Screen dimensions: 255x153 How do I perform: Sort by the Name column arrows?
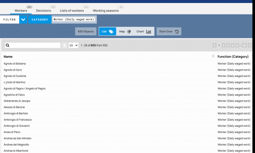[x=213, y=56]
